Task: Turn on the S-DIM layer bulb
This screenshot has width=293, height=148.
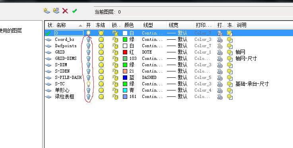Action: pyautogui.click(x=88, y=65)
